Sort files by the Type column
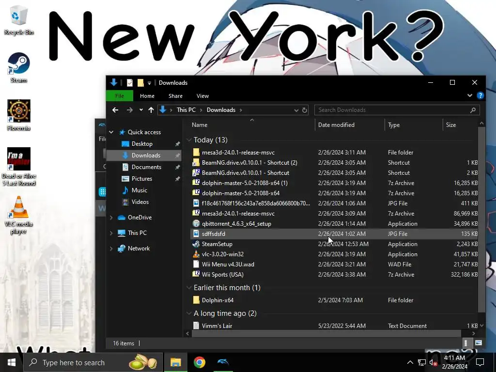This screenshot has width=496, height=372. point(394,125)
